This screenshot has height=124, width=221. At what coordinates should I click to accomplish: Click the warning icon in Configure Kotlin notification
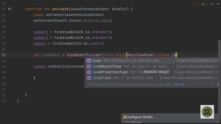(x=124, y=117)
